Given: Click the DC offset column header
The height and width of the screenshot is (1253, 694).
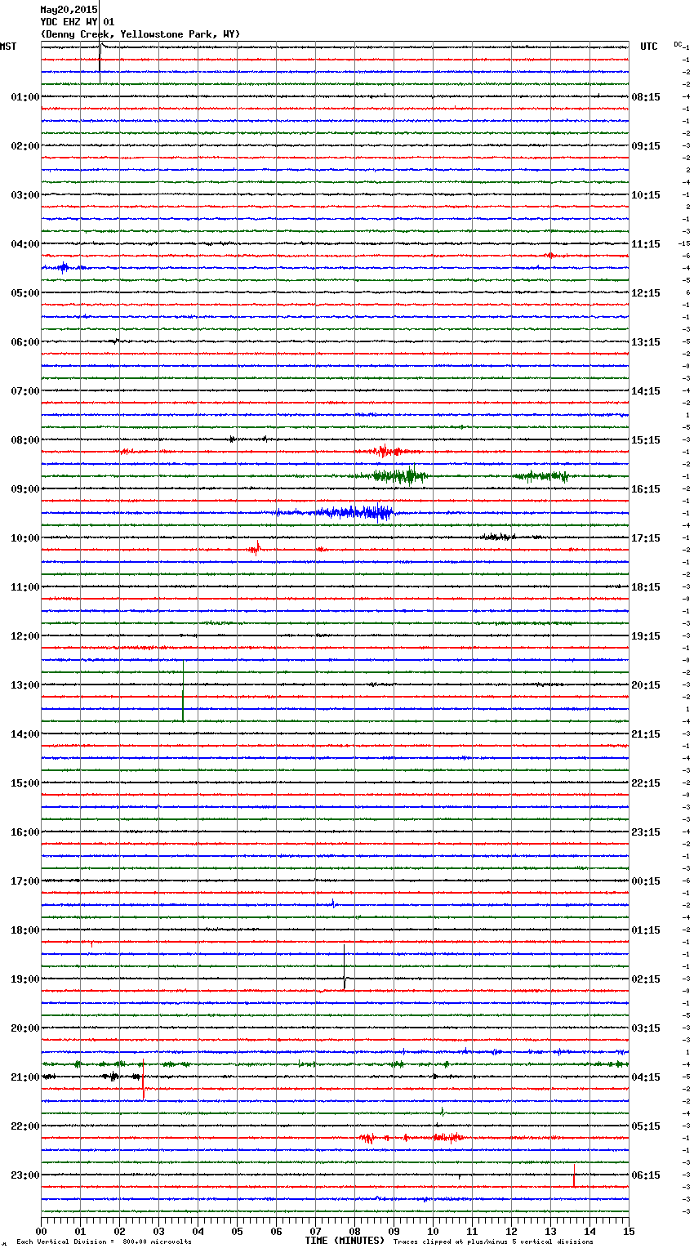Looking at the screenshot, I should coord(678,44).
